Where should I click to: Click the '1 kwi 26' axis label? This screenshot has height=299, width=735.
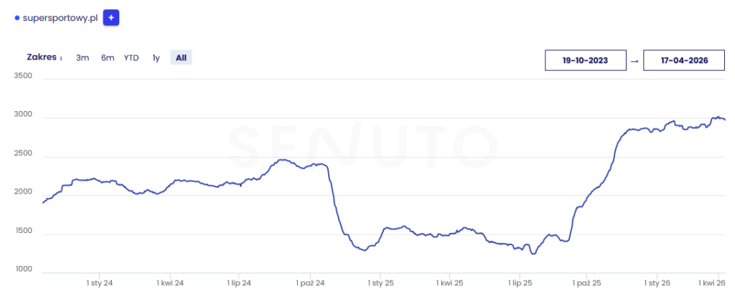(x=713, y=283)
